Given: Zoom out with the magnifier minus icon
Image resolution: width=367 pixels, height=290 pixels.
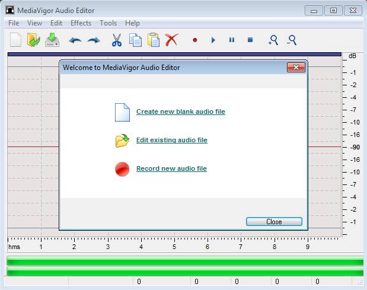Looking at the screenshot, I should click(x=291, y=40).
